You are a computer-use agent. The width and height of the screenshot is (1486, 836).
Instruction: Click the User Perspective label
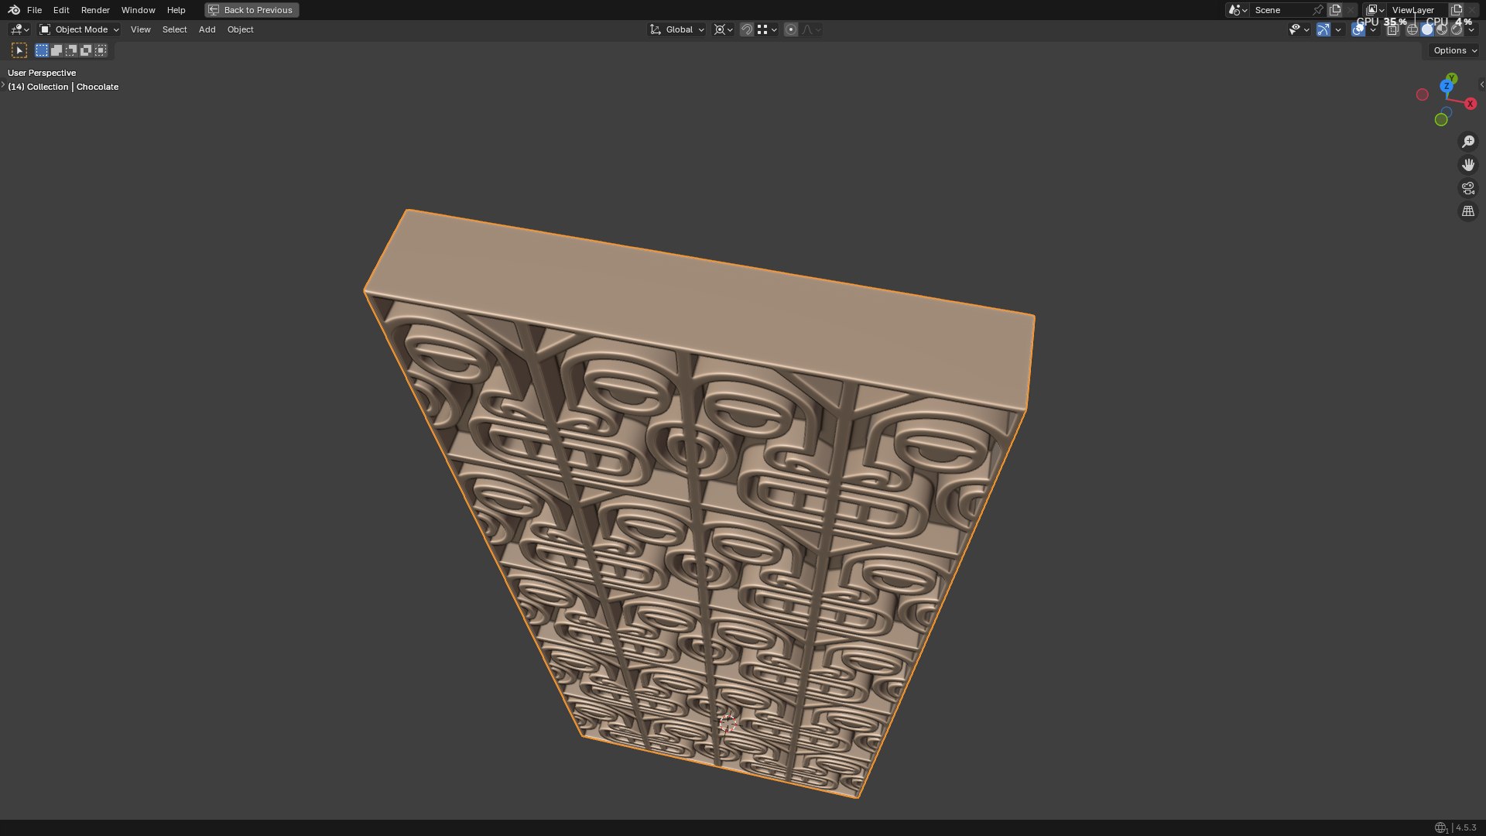[42, 73]
